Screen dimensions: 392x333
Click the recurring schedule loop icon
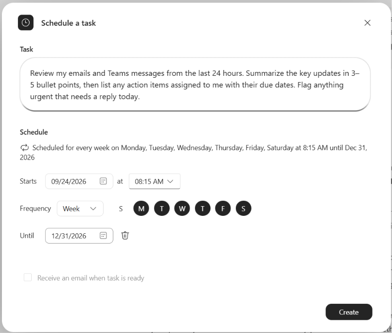[x=24, y=148]
